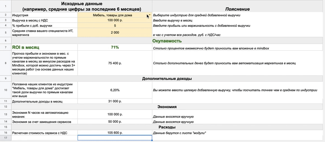This screenshot has height=142, width=325.
Task: Select the long forecast description in row 8
Action: point(45,63)
